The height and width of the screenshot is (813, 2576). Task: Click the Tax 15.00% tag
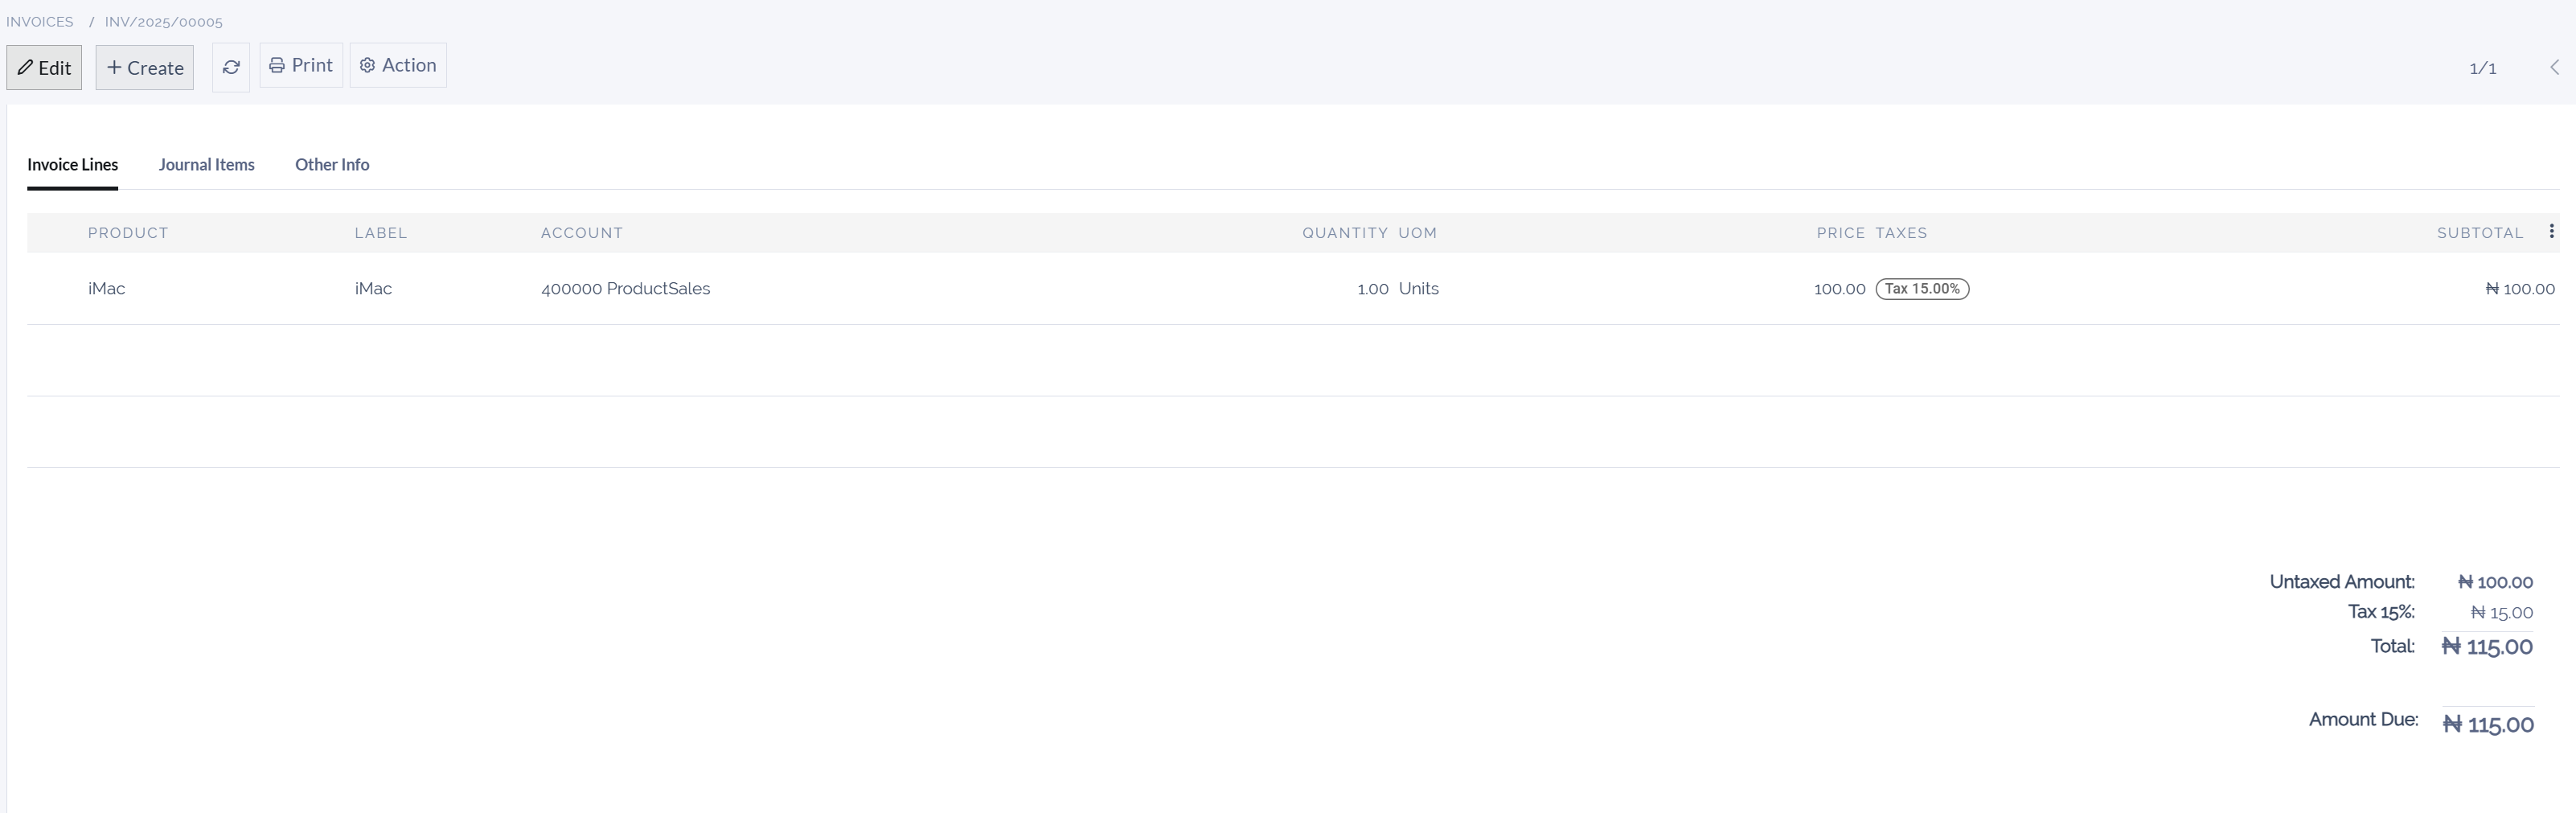[1921, 289]
